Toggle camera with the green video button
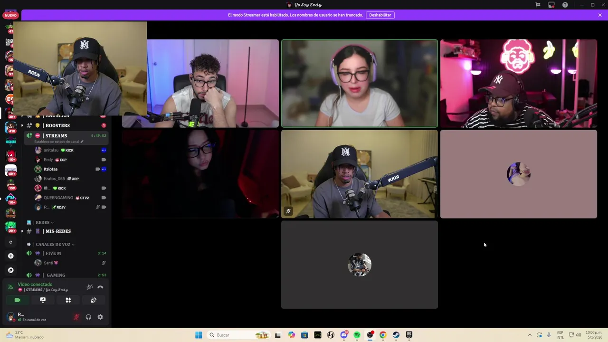This screenshot has height=342, width=608. pos(18,300)
